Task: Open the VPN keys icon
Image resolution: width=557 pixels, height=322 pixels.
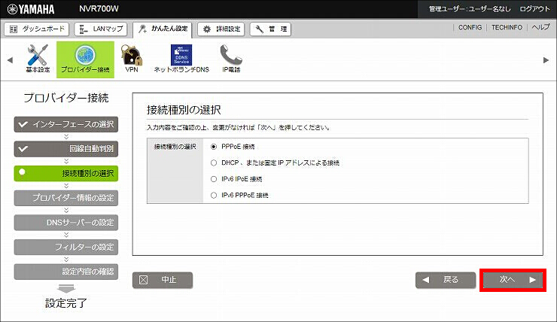Action: (132, 59)
